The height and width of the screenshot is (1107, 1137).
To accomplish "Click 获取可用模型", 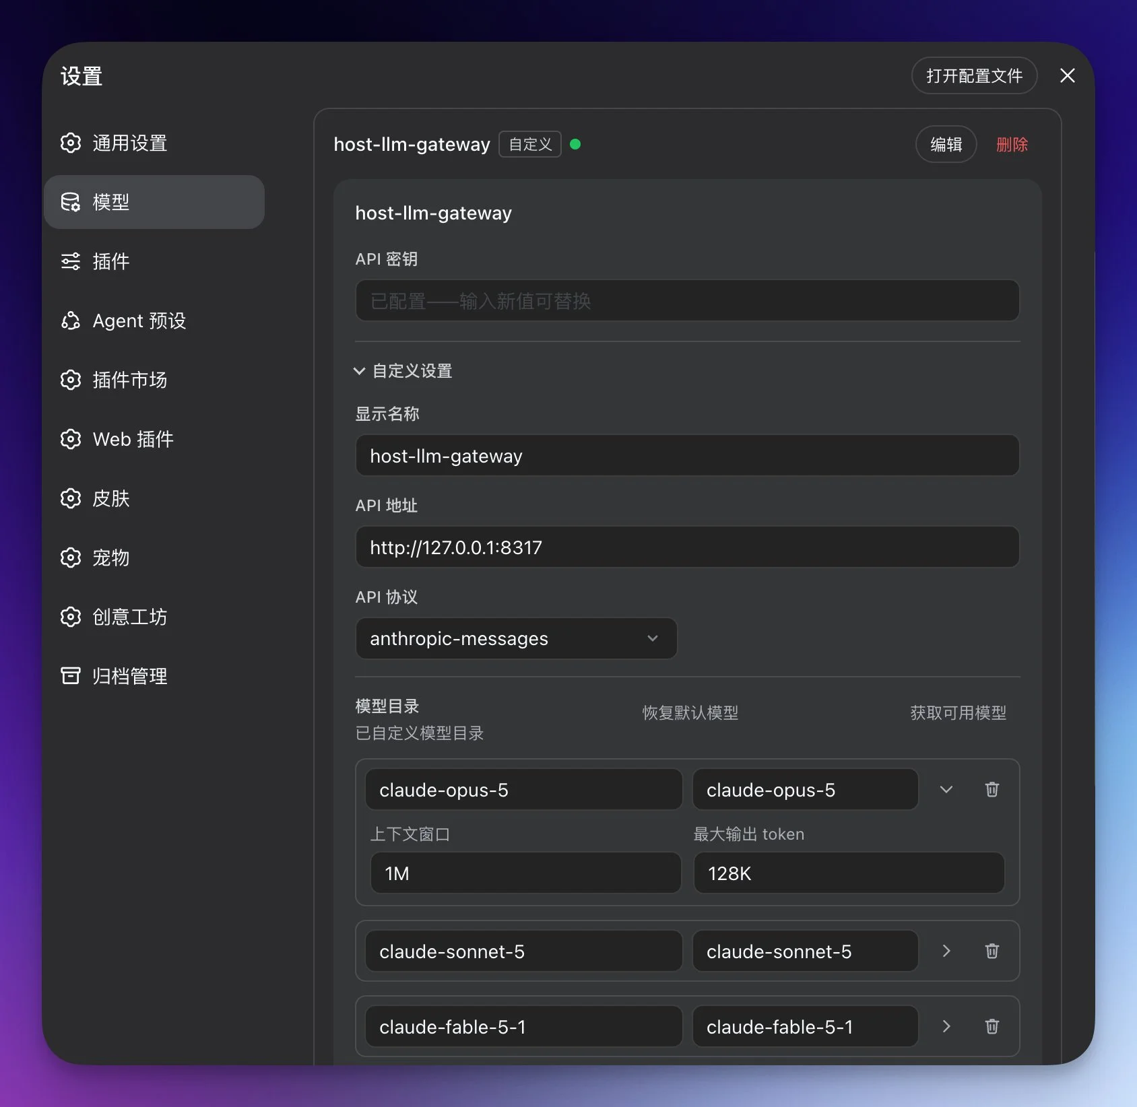I will tap(958, 712).
